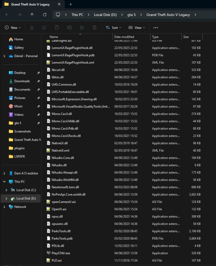Expand Local Disk (D:) tree node

coord(6,199)
